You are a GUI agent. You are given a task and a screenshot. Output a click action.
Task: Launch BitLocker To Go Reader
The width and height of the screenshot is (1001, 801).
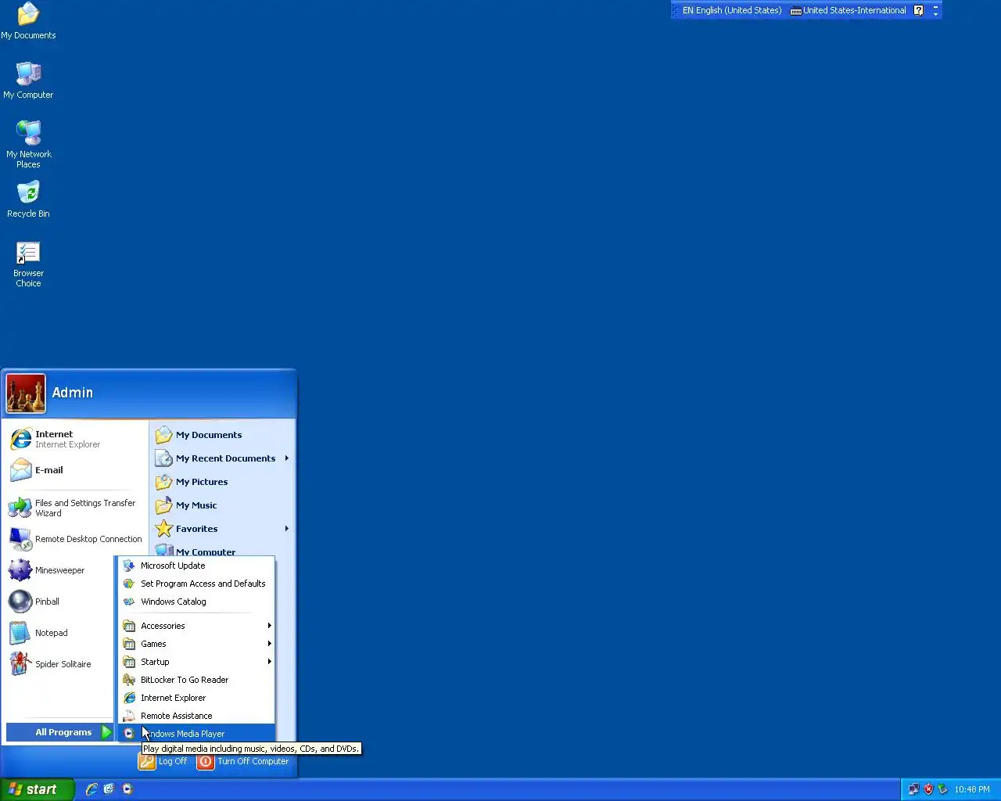pyautogui.click(x=196, y=680)
